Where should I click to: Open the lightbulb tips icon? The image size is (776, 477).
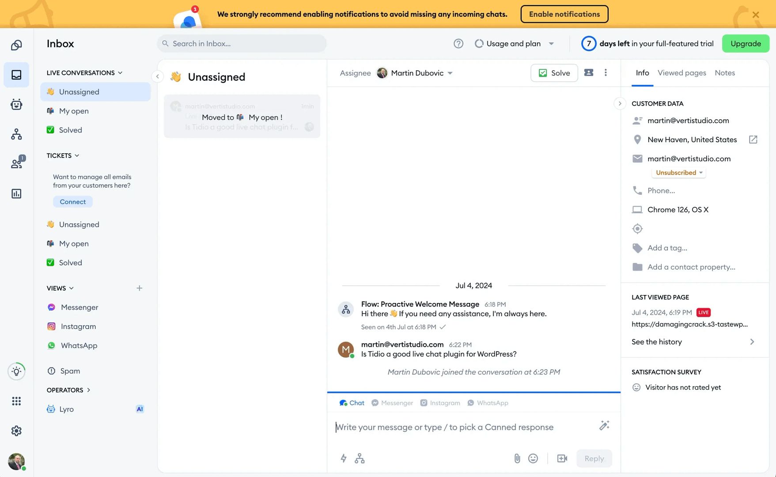[16, 371]
